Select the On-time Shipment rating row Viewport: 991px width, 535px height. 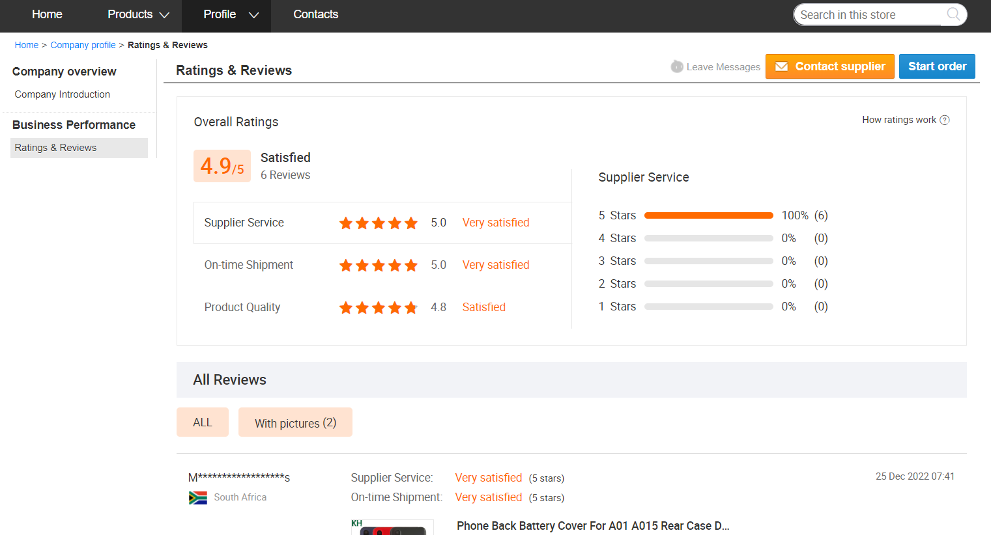pos(382,266)
